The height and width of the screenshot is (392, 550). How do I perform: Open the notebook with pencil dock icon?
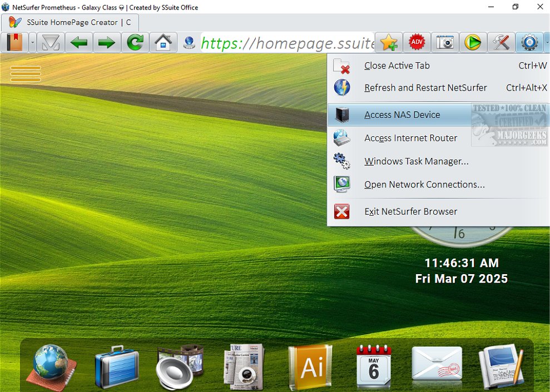[x=501, y=367]
